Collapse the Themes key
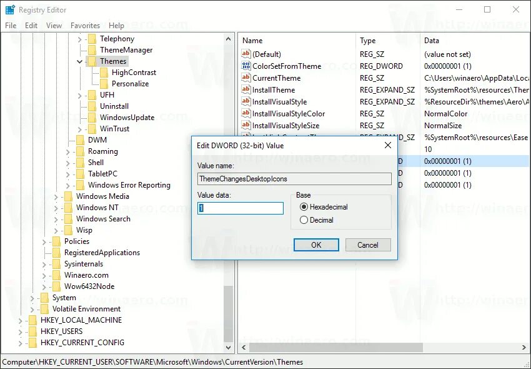This screenshot has width=531, height=369. pyautogui.click(x=79, y=61)
